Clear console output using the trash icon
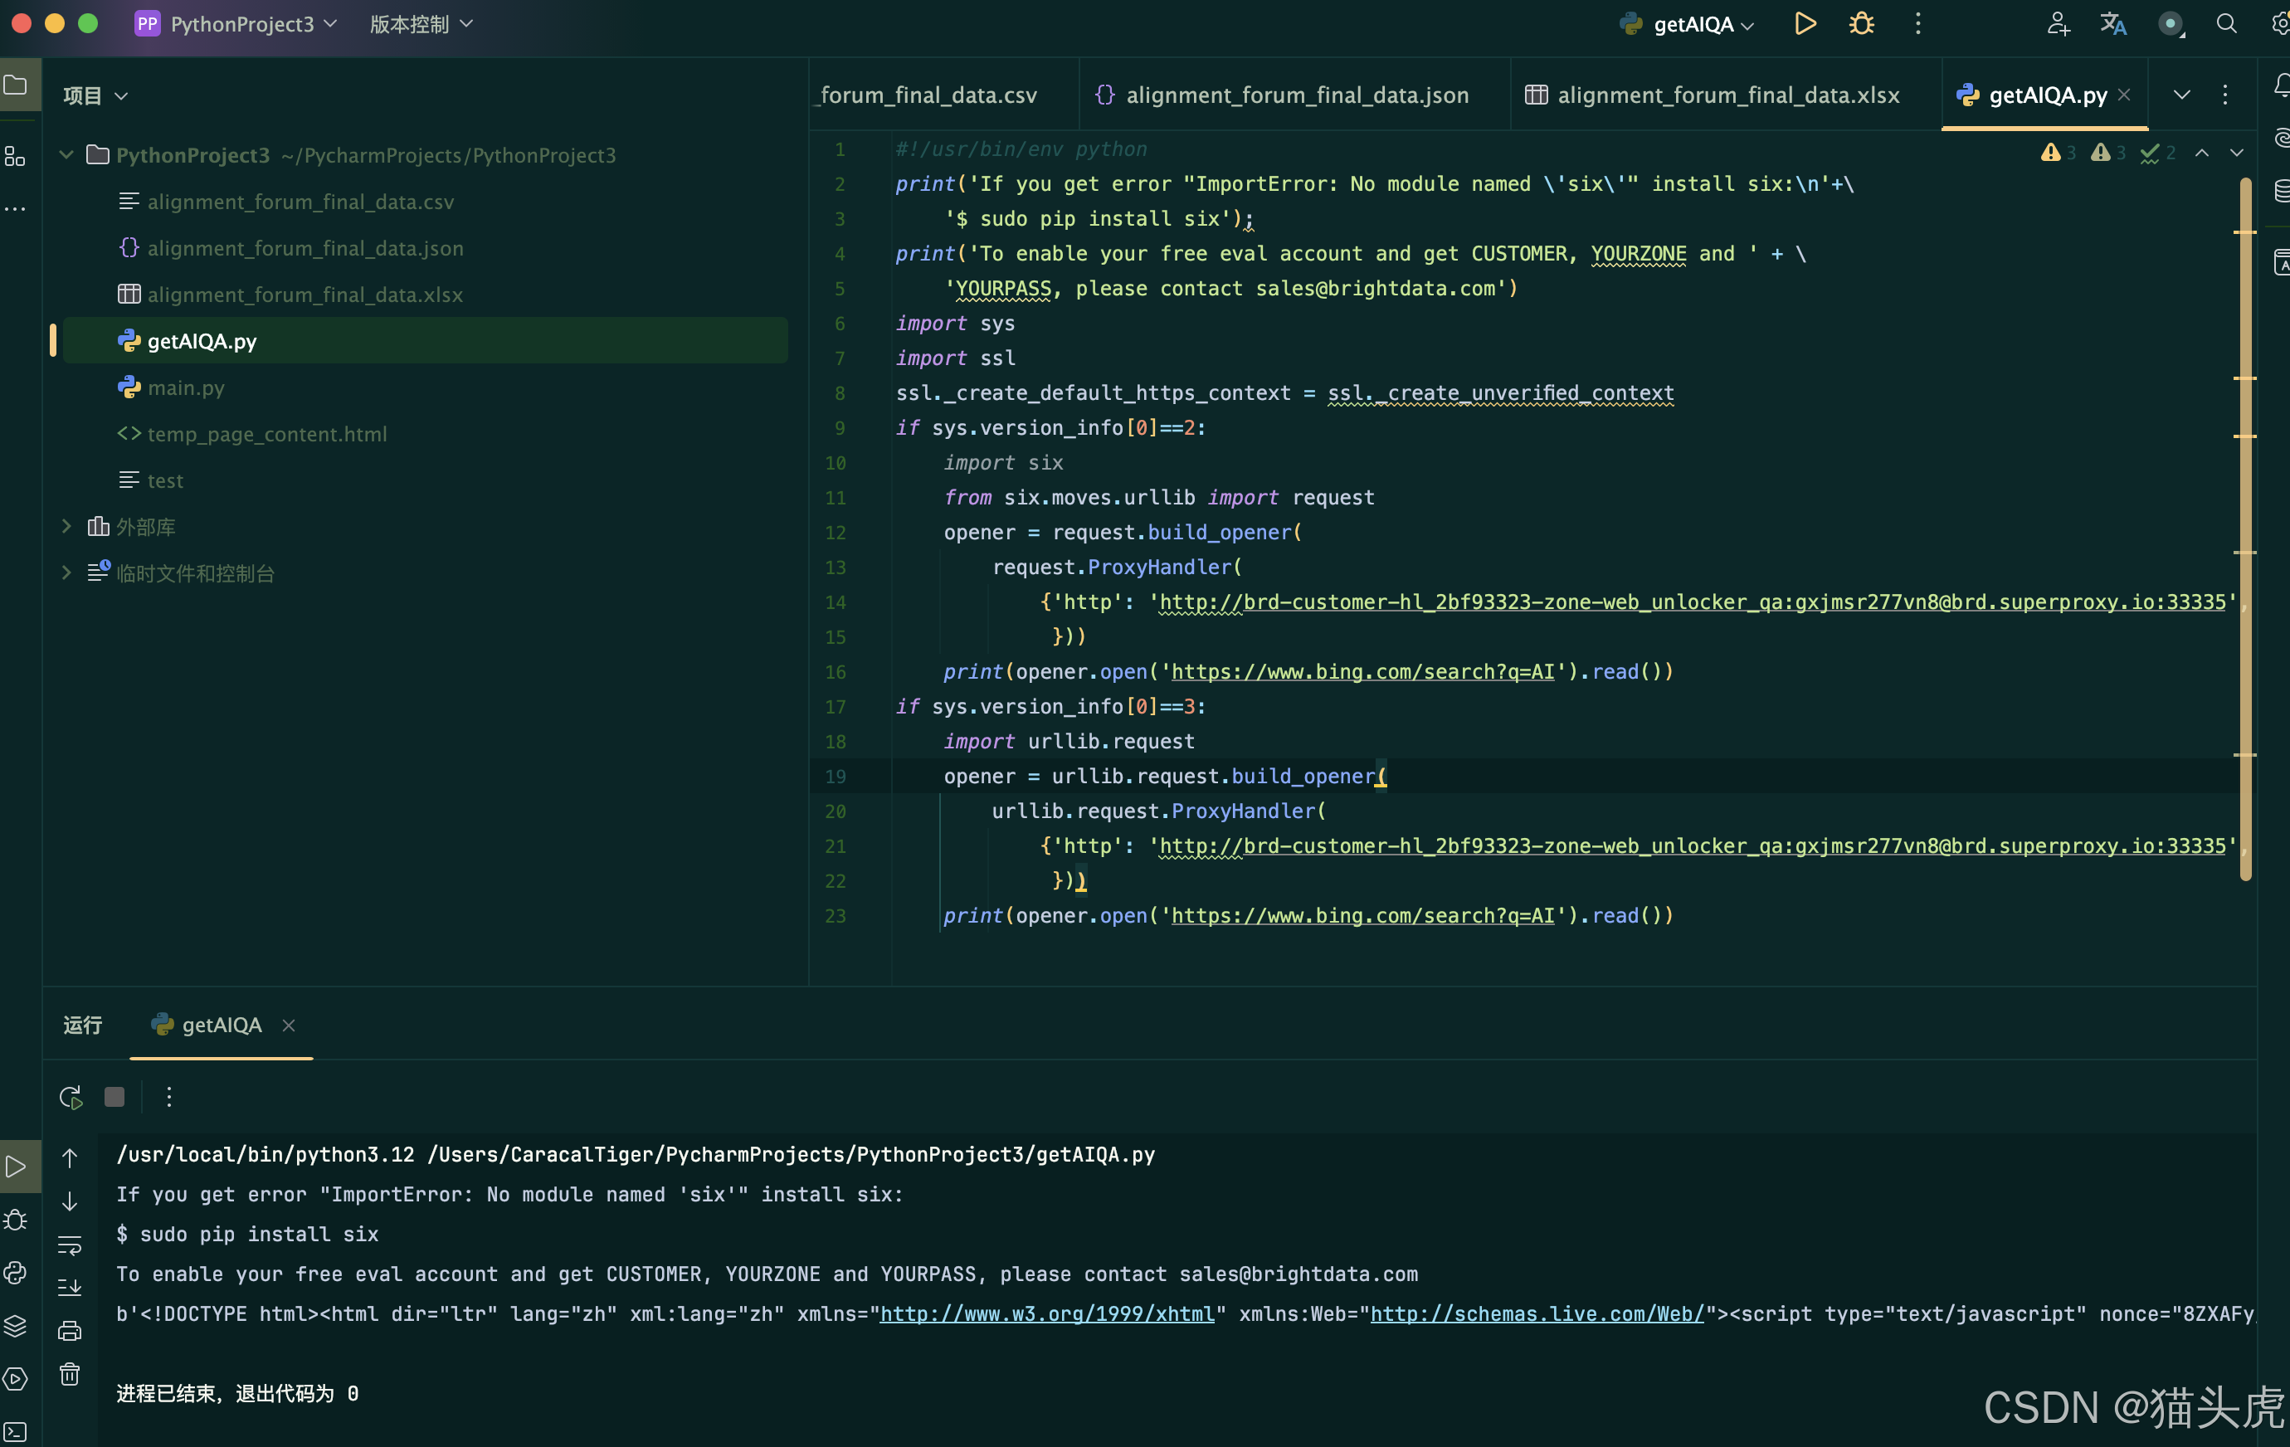The height and width of the screenshot is (1447, 2290). (x=70, y=1374)
